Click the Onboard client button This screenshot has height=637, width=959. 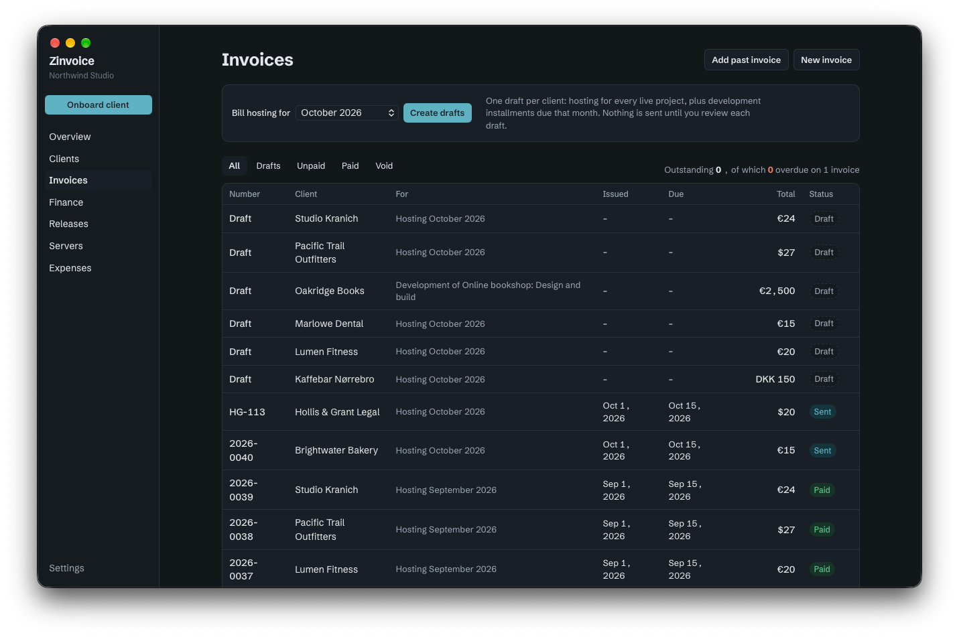[99, 104]
